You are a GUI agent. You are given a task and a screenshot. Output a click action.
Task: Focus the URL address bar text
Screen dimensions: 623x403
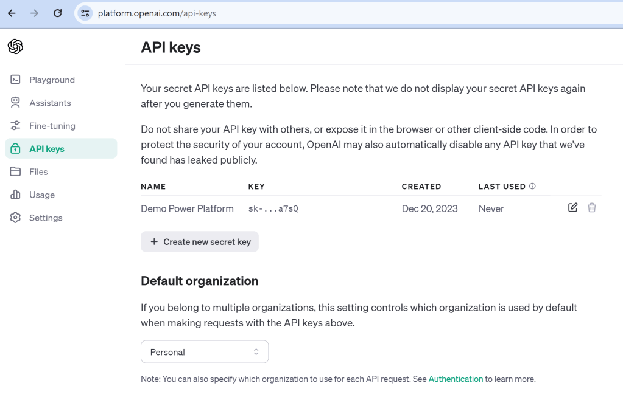pyautogui.click(x=157, y=13)
